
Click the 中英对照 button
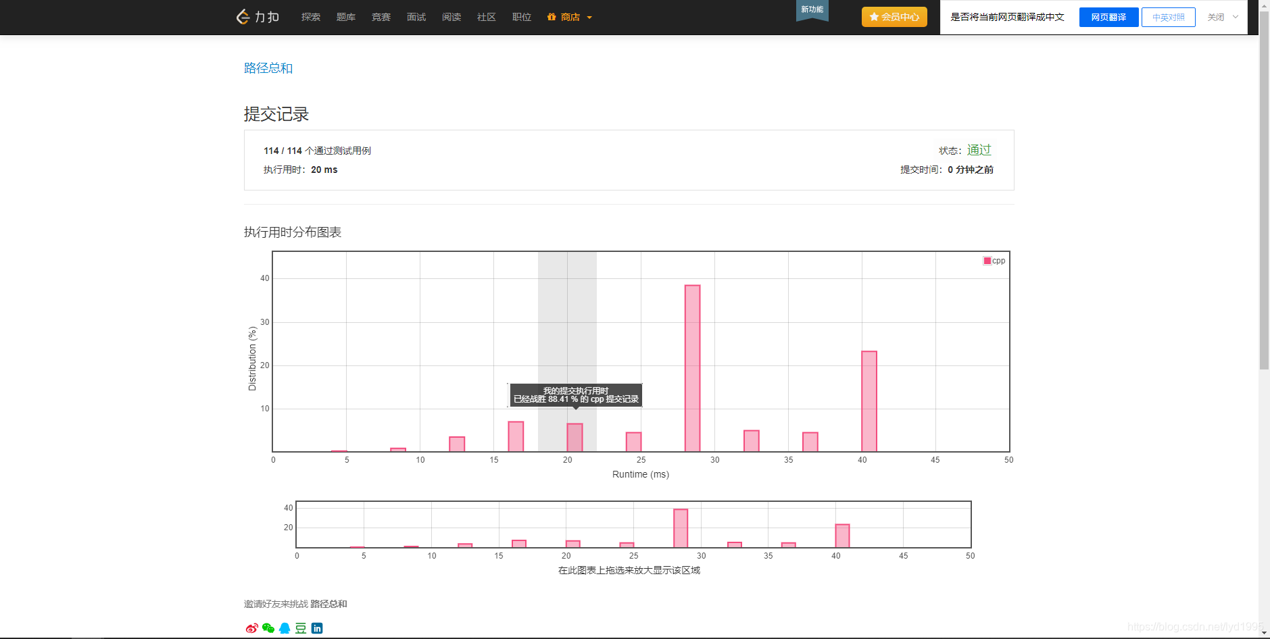click(1169, 17)
